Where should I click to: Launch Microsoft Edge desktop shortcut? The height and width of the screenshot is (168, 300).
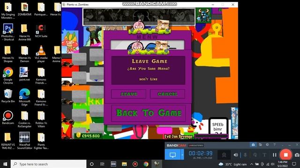click(24, 98)
